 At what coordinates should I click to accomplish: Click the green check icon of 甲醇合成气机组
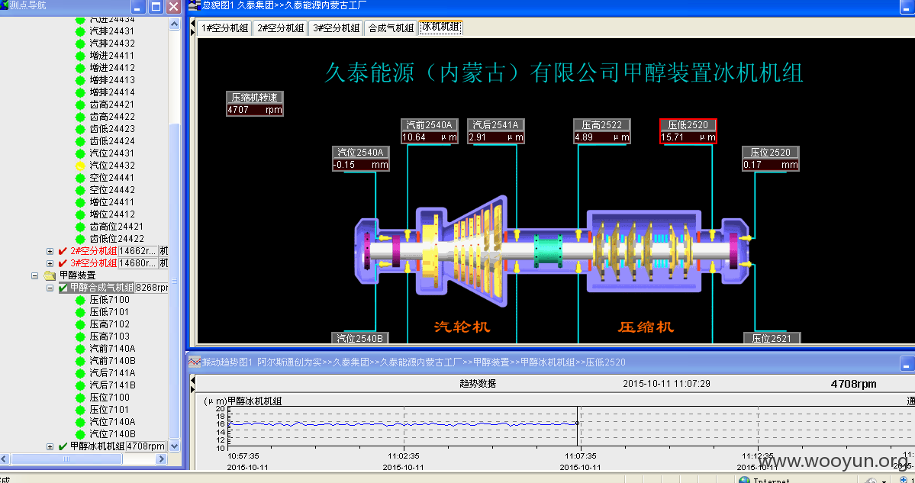point(63,288)
